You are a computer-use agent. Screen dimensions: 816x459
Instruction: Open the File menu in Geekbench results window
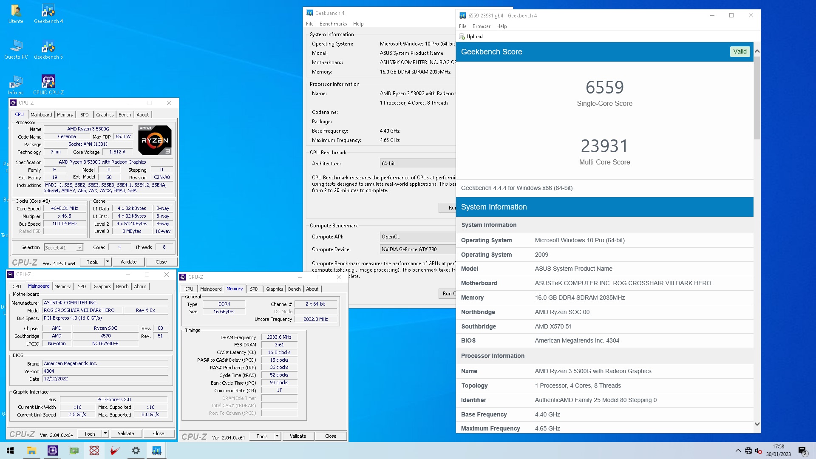coord(463,26)
